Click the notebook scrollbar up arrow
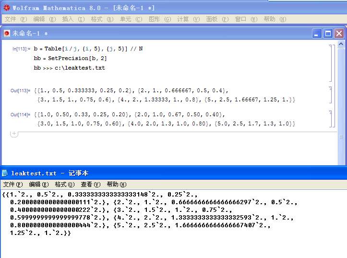The width and height of the screenshot is (347, 258). [x=341, y=45]
